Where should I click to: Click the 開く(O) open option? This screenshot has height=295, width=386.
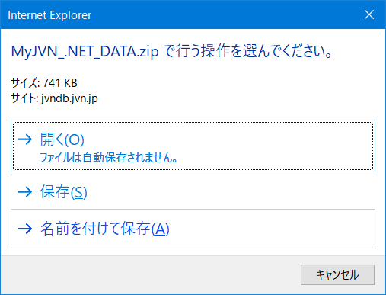point(193,146)
